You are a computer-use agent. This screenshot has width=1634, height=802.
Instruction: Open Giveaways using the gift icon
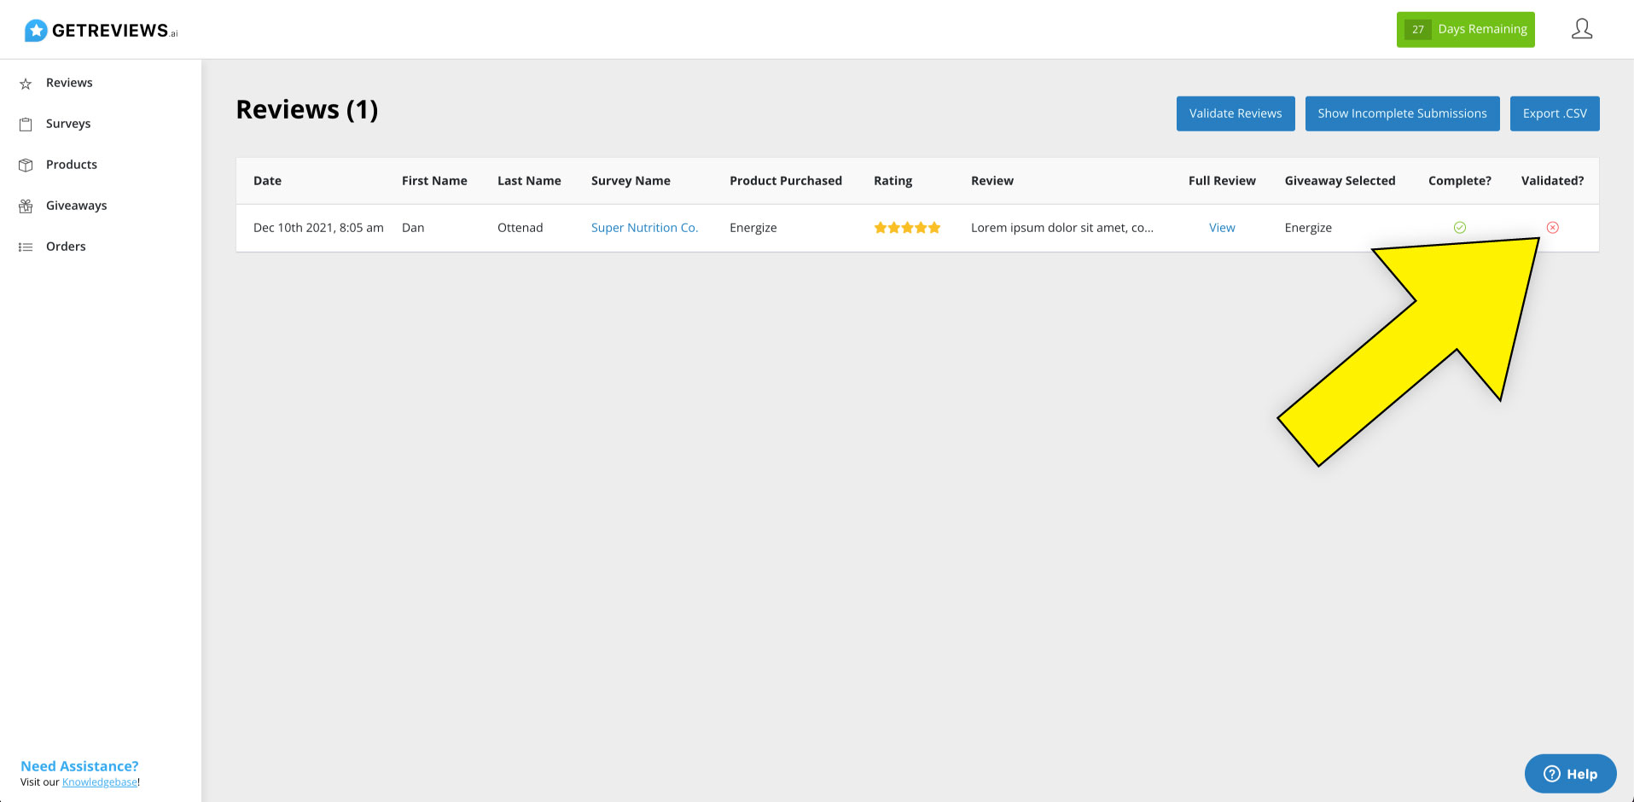click(26, 205)
